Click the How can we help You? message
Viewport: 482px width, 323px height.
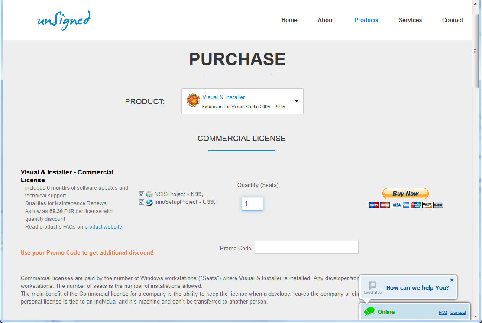pos(417,288)
